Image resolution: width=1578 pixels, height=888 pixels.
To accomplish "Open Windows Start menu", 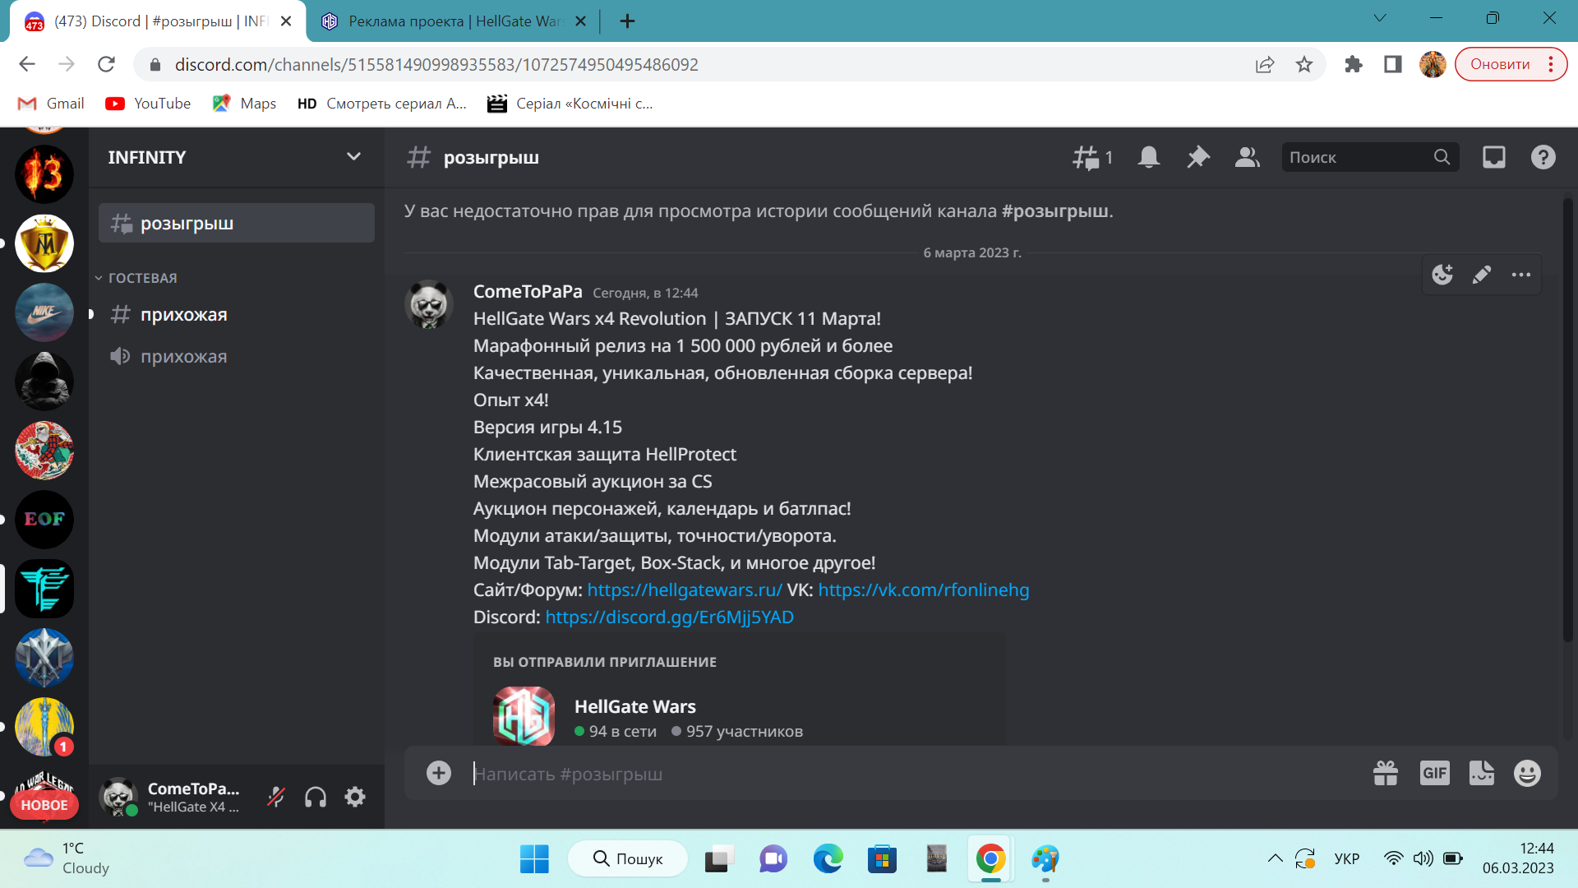I will pos(534,859).
